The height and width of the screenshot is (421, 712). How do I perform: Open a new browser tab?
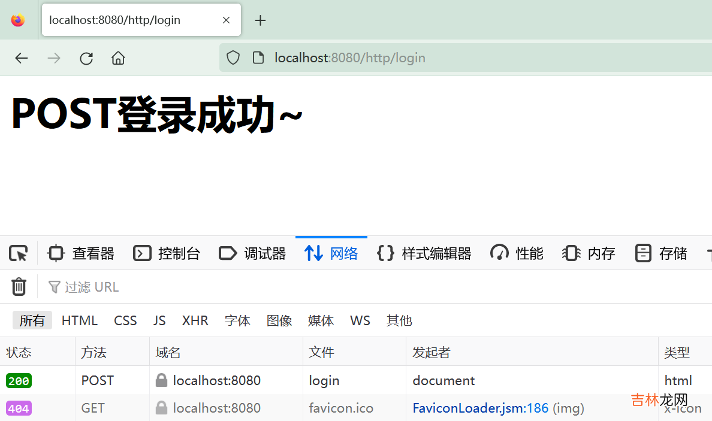click(x=260, y=20)
